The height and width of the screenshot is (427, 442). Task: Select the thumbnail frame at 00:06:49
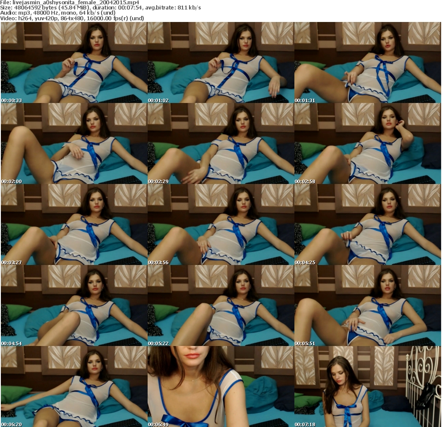point(221,387)
